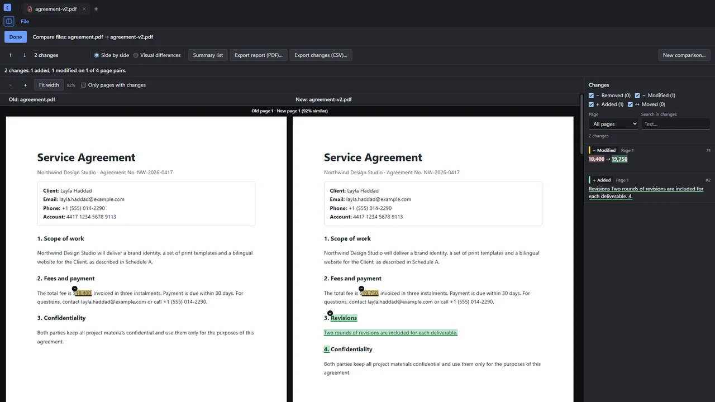715x402 pixels.
Task: Start a New comparison
Action: [x=684, y=55]
